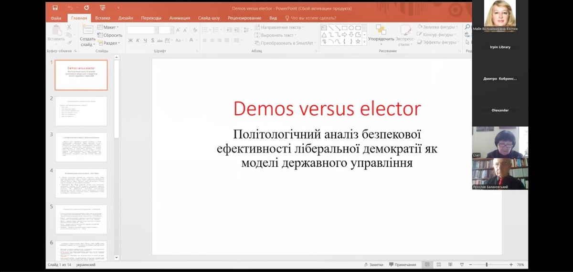Open the Customize Quick Access Toolbar arrow
The width and height of the screenshot is (573, 272).
[x=118, y=8]
